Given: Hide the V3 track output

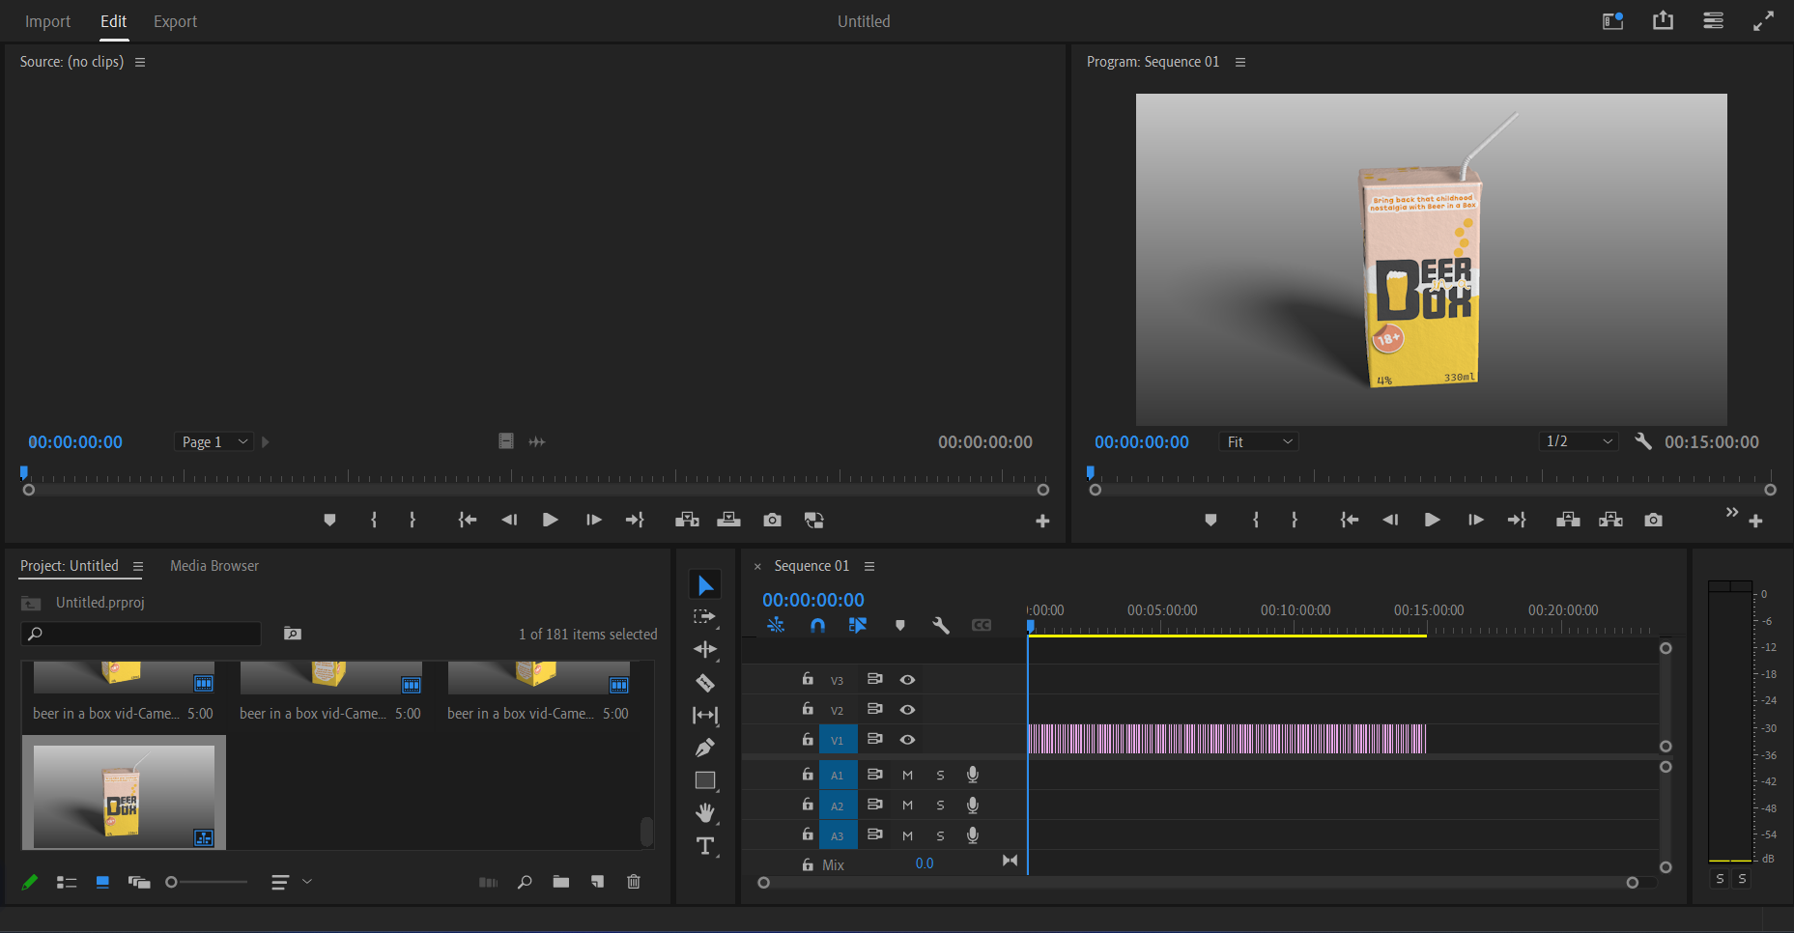Looking at the screenshot, I should [907, 680].
